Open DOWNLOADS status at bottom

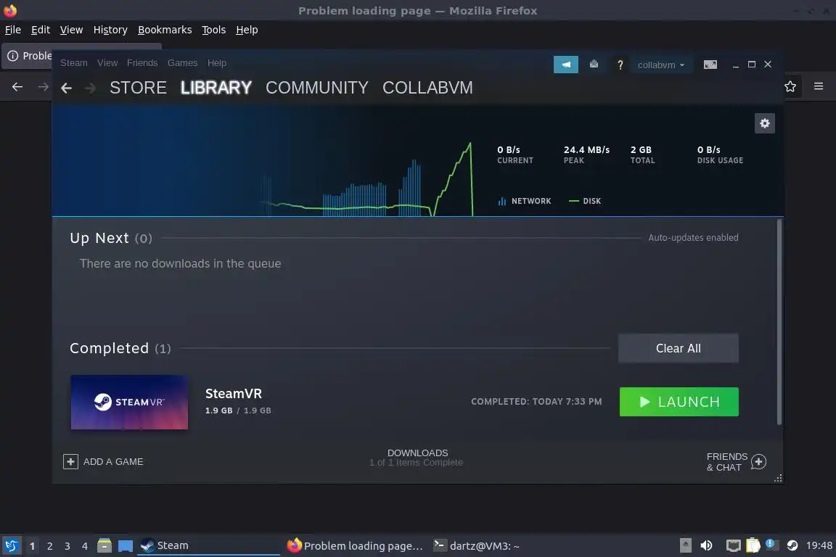tap(417, 458)
